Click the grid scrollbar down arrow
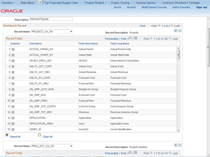 pyautogui.click(x=178, y=131)
